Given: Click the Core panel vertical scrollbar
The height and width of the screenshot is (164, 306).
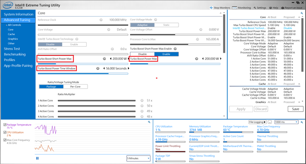Looking at the screenshot, I should point(224,33).
